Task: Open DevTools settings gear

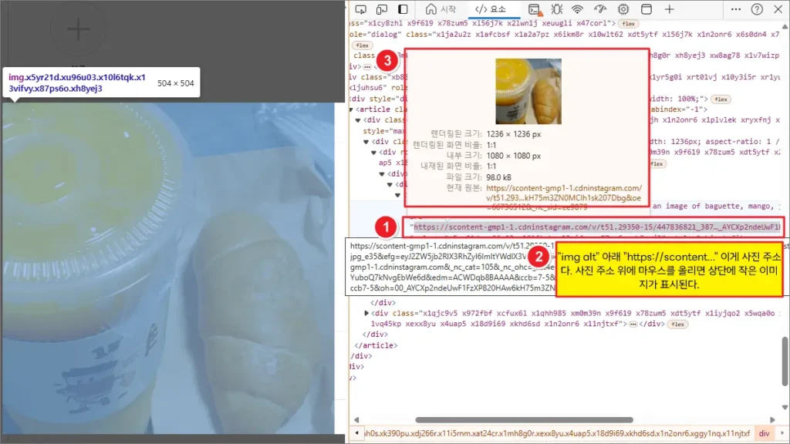Action: (x=623, y=8)
